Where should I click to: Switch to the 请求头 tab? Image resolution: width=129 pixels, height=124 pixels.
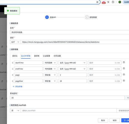(x=15, y=56)
